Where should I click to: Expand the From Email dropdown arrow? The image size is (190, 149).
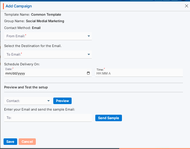(x=88, y=36)
